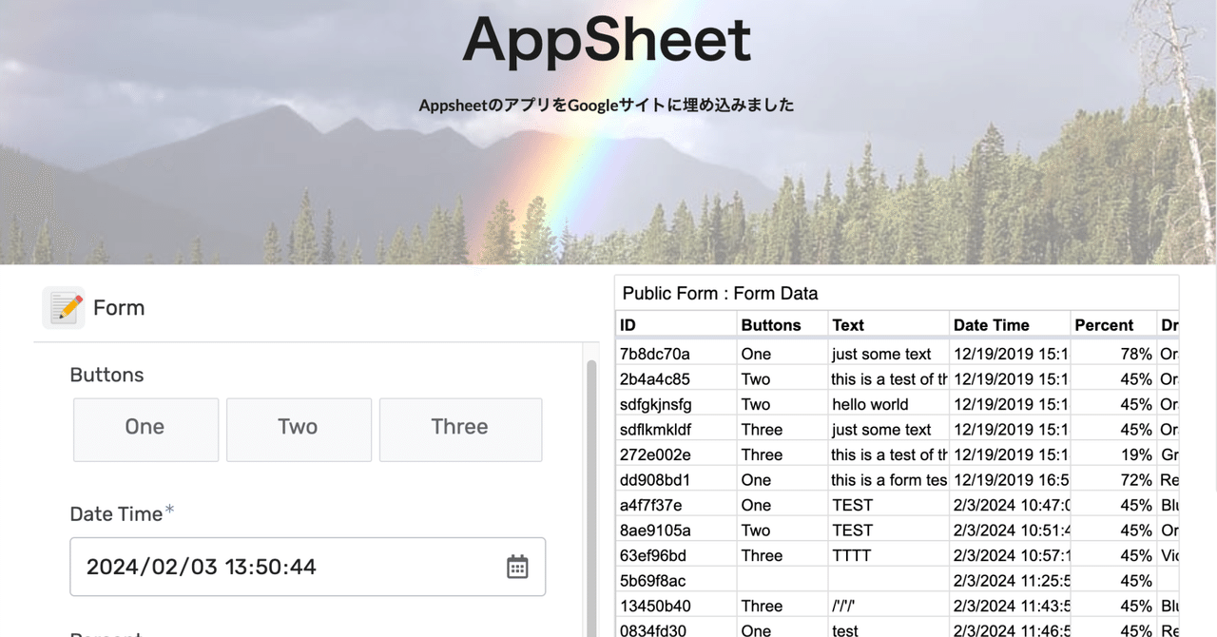Image resolution: width=1217 pixels, height=637 pixels.
Task: Select the "One" button option
Action: [145, 429]
